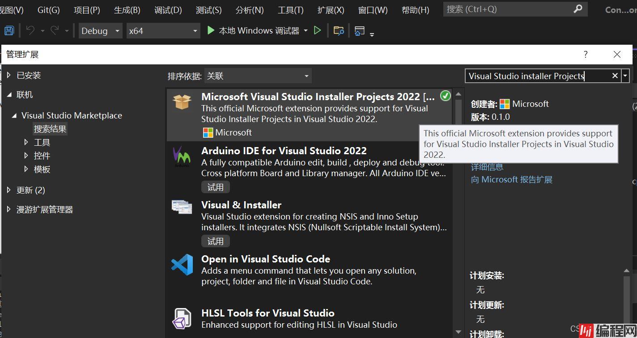
Task: Expand the 更新 (2) node
Action: [9, 190]
